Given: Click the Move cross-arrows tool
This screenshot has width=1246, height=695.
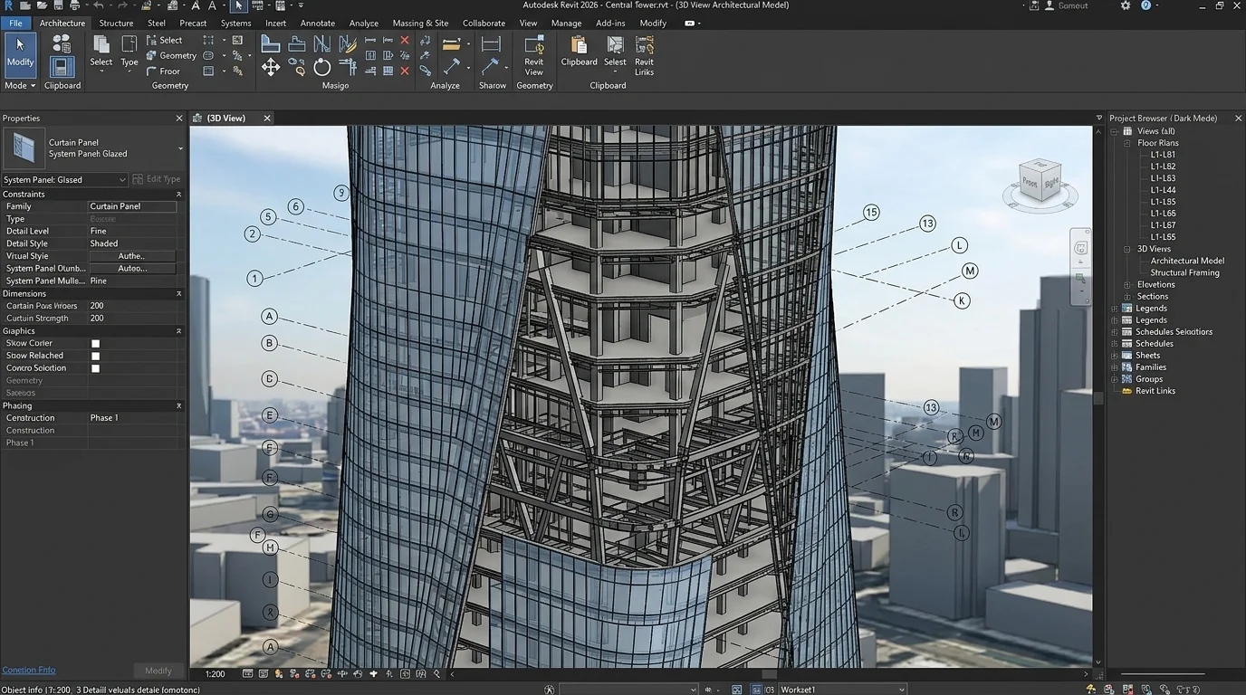Looking at the screenshot, I should (x=270, y=68).
